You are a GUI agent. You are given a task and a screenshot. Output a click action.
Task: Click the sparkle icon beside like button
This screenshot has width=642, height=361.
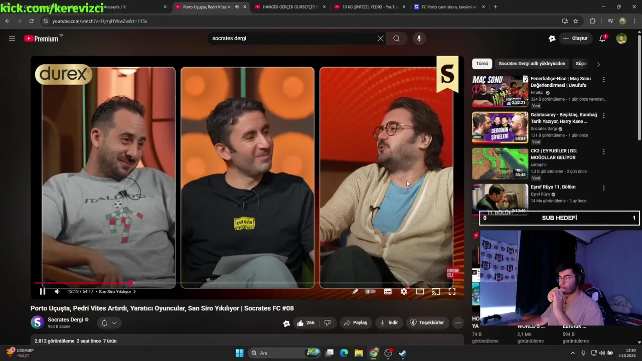(286, 323)
